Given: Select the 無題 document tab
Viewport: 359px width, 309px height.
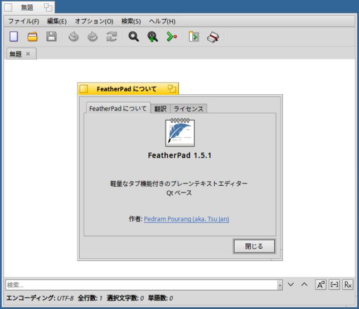Looking at the screenshot, I should pyautogui.click(x=21, y=54).
